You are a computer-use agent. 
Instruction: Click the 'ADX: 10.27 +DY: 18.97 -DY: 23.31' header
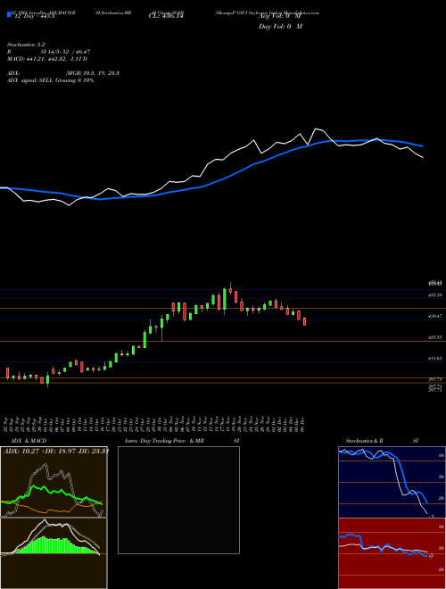click(x=55, y=451)
